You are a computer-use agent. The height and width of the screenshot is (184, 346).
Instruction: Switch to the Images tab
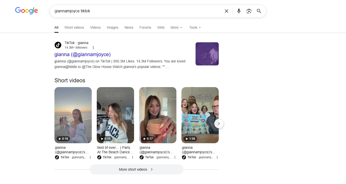pos(112,27)
